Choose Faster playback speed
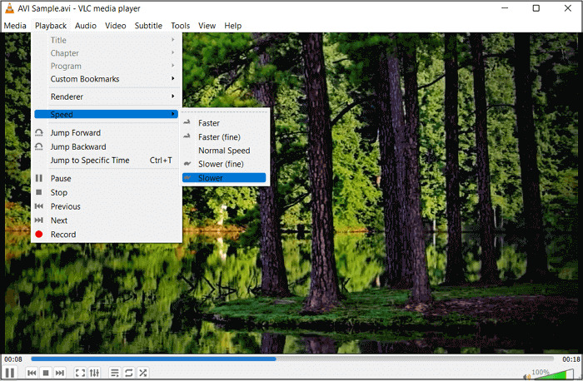 [x=224, y=123]
